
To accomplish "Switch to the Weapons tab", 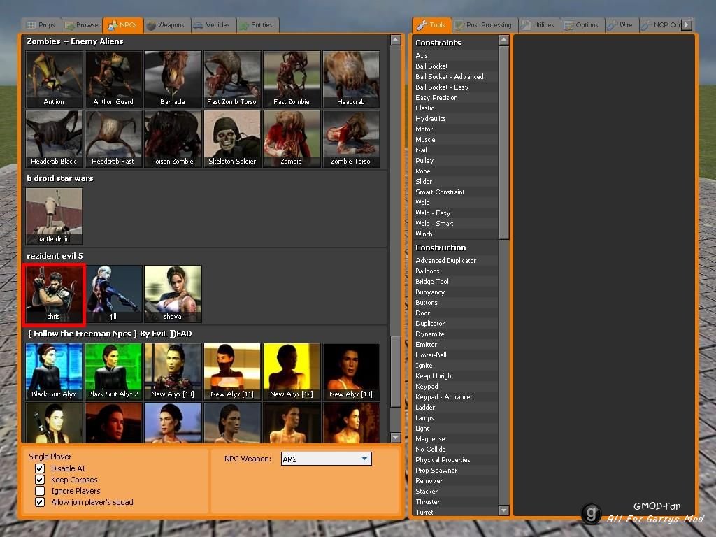I will coord(166,25).
